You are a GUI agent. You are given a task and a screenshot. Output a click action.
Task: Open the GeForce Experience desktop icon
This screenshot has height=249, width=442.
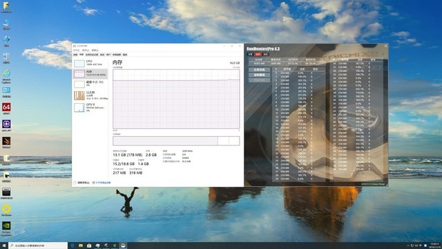click(6, 228)
